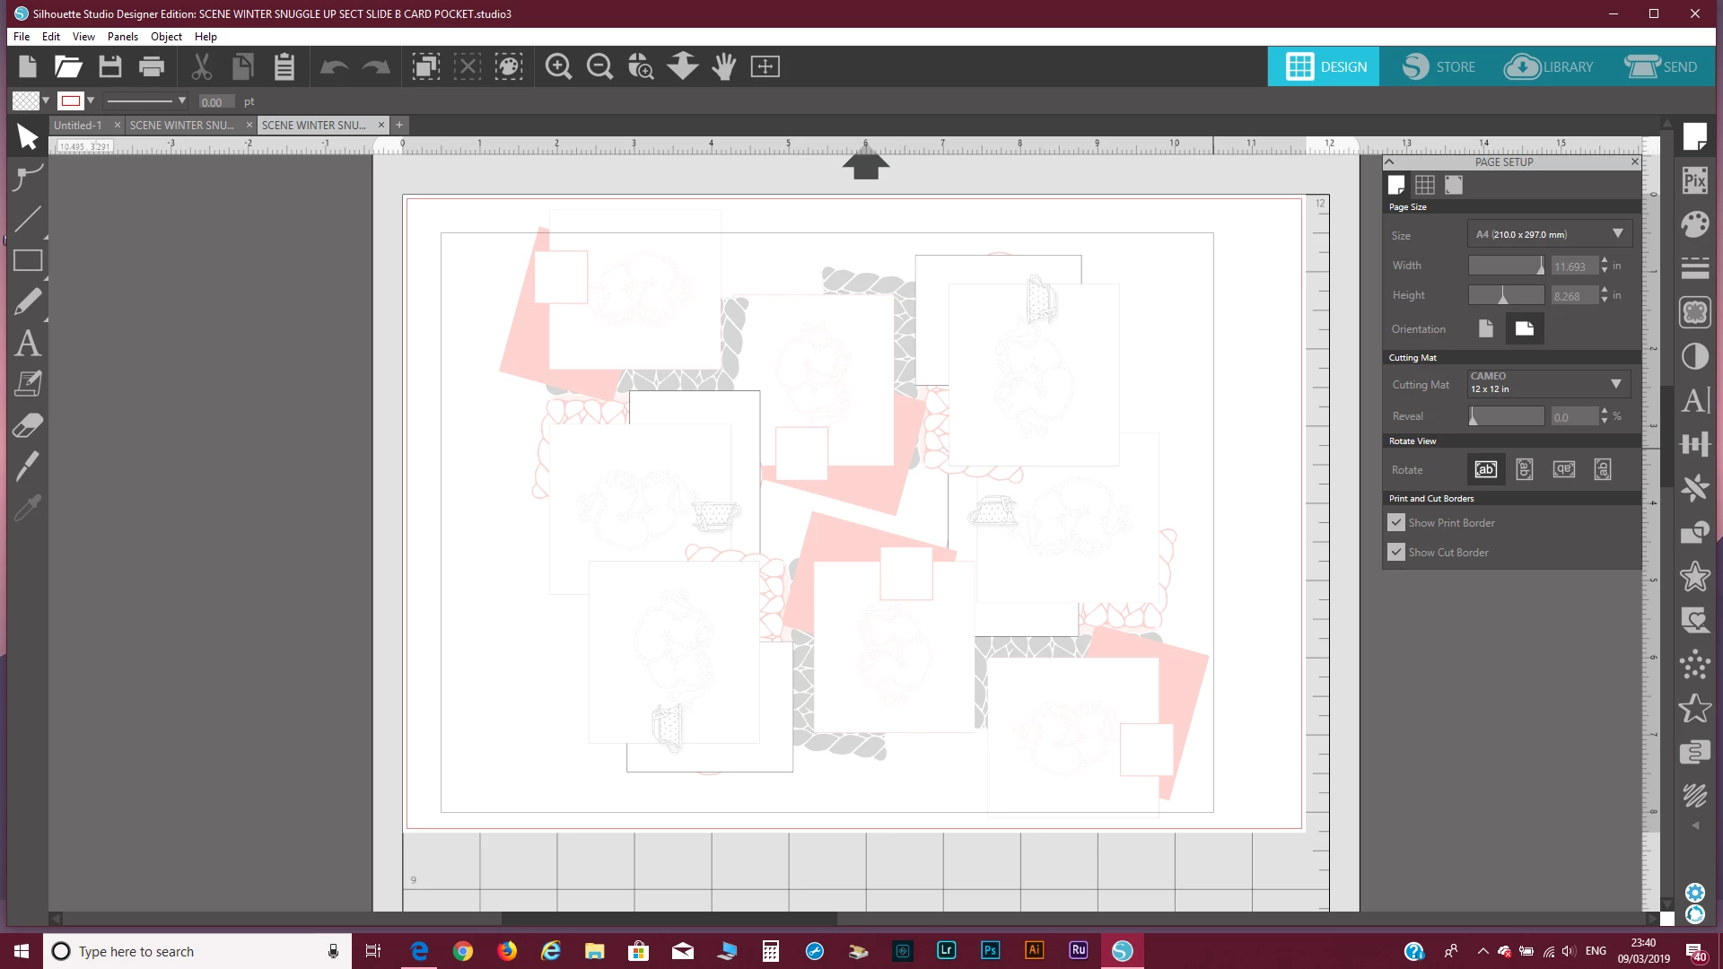Click the Zoom In magnifier icon
Screen dimensions: 1723x969
[x=558, y=66]
